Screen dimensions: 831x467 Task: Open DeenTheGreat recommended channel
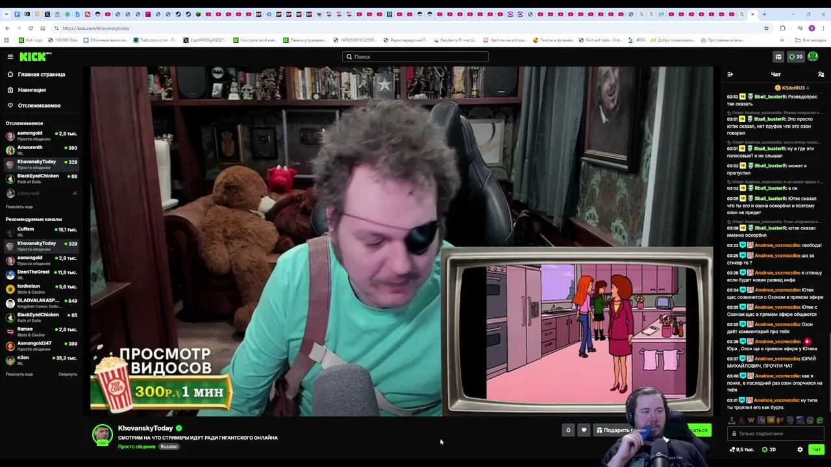[x=42, y=274]
